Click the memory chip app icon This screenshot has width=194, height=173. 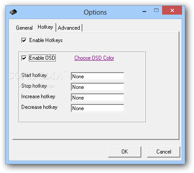(x=13, y=12)
